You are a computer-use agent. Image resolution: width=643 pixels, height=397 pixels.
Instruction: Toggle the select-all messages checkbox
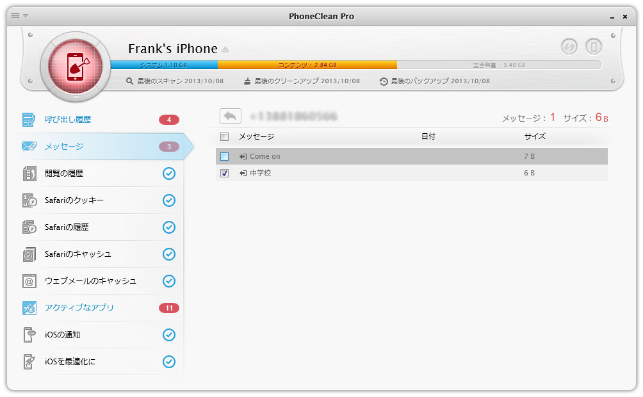(x=224, y=136)
